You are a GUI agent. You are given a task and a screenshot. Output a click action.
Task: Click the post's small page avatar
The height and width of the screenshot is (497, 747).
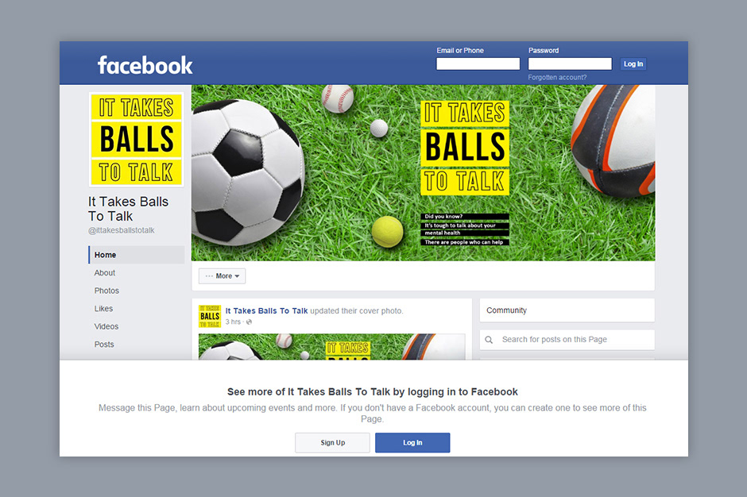tap(210, 316)
